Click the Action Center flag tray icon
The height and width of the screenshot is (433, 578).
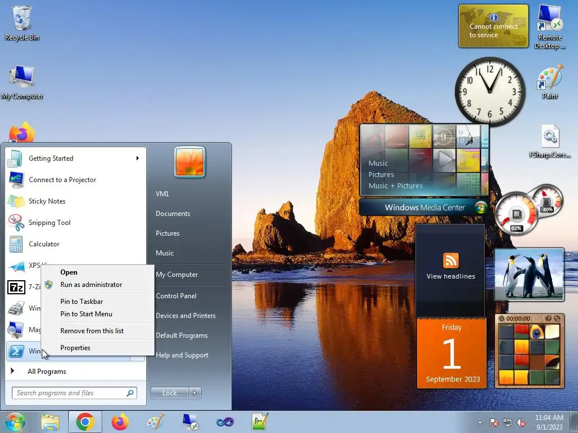click(493, 423)
